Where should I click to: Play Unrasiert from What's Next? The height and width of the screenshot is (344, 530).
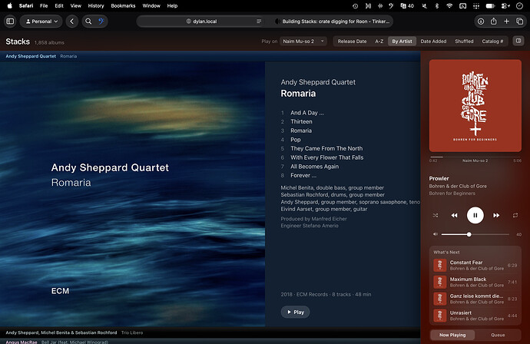[x=475, y=316]
